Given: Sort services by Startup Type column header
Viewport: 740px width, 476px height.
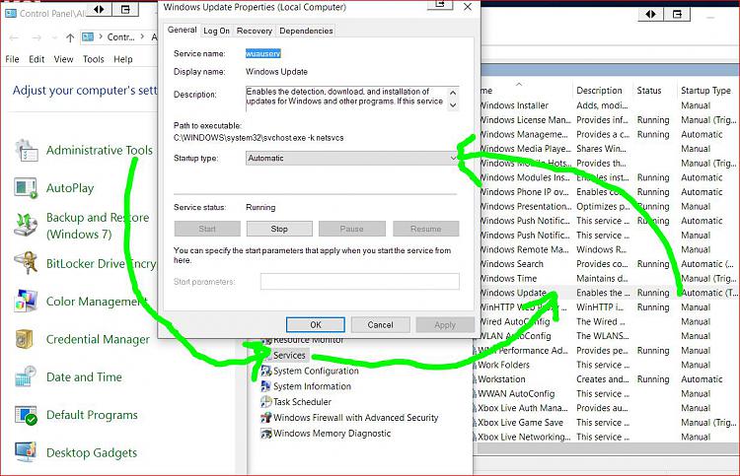Looking at the screenshot, I should 705,91.
